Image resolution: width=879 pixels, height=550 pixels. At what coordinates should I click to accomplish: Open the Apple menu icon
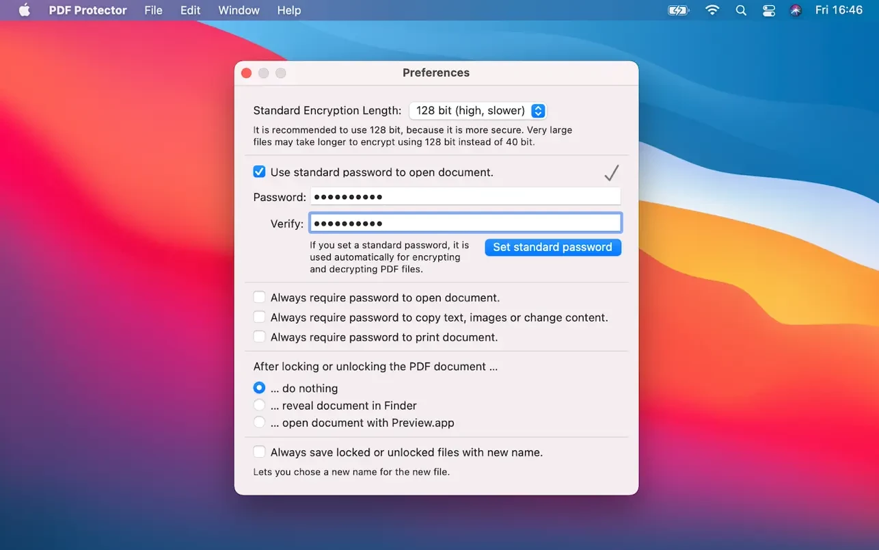pos(25,10)
